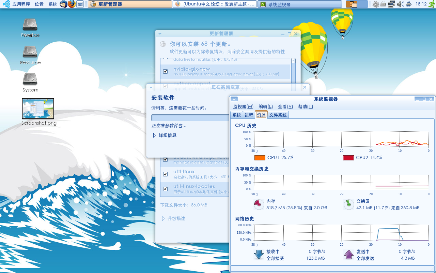Switch to the 系统 tab

tap(237, 115)
